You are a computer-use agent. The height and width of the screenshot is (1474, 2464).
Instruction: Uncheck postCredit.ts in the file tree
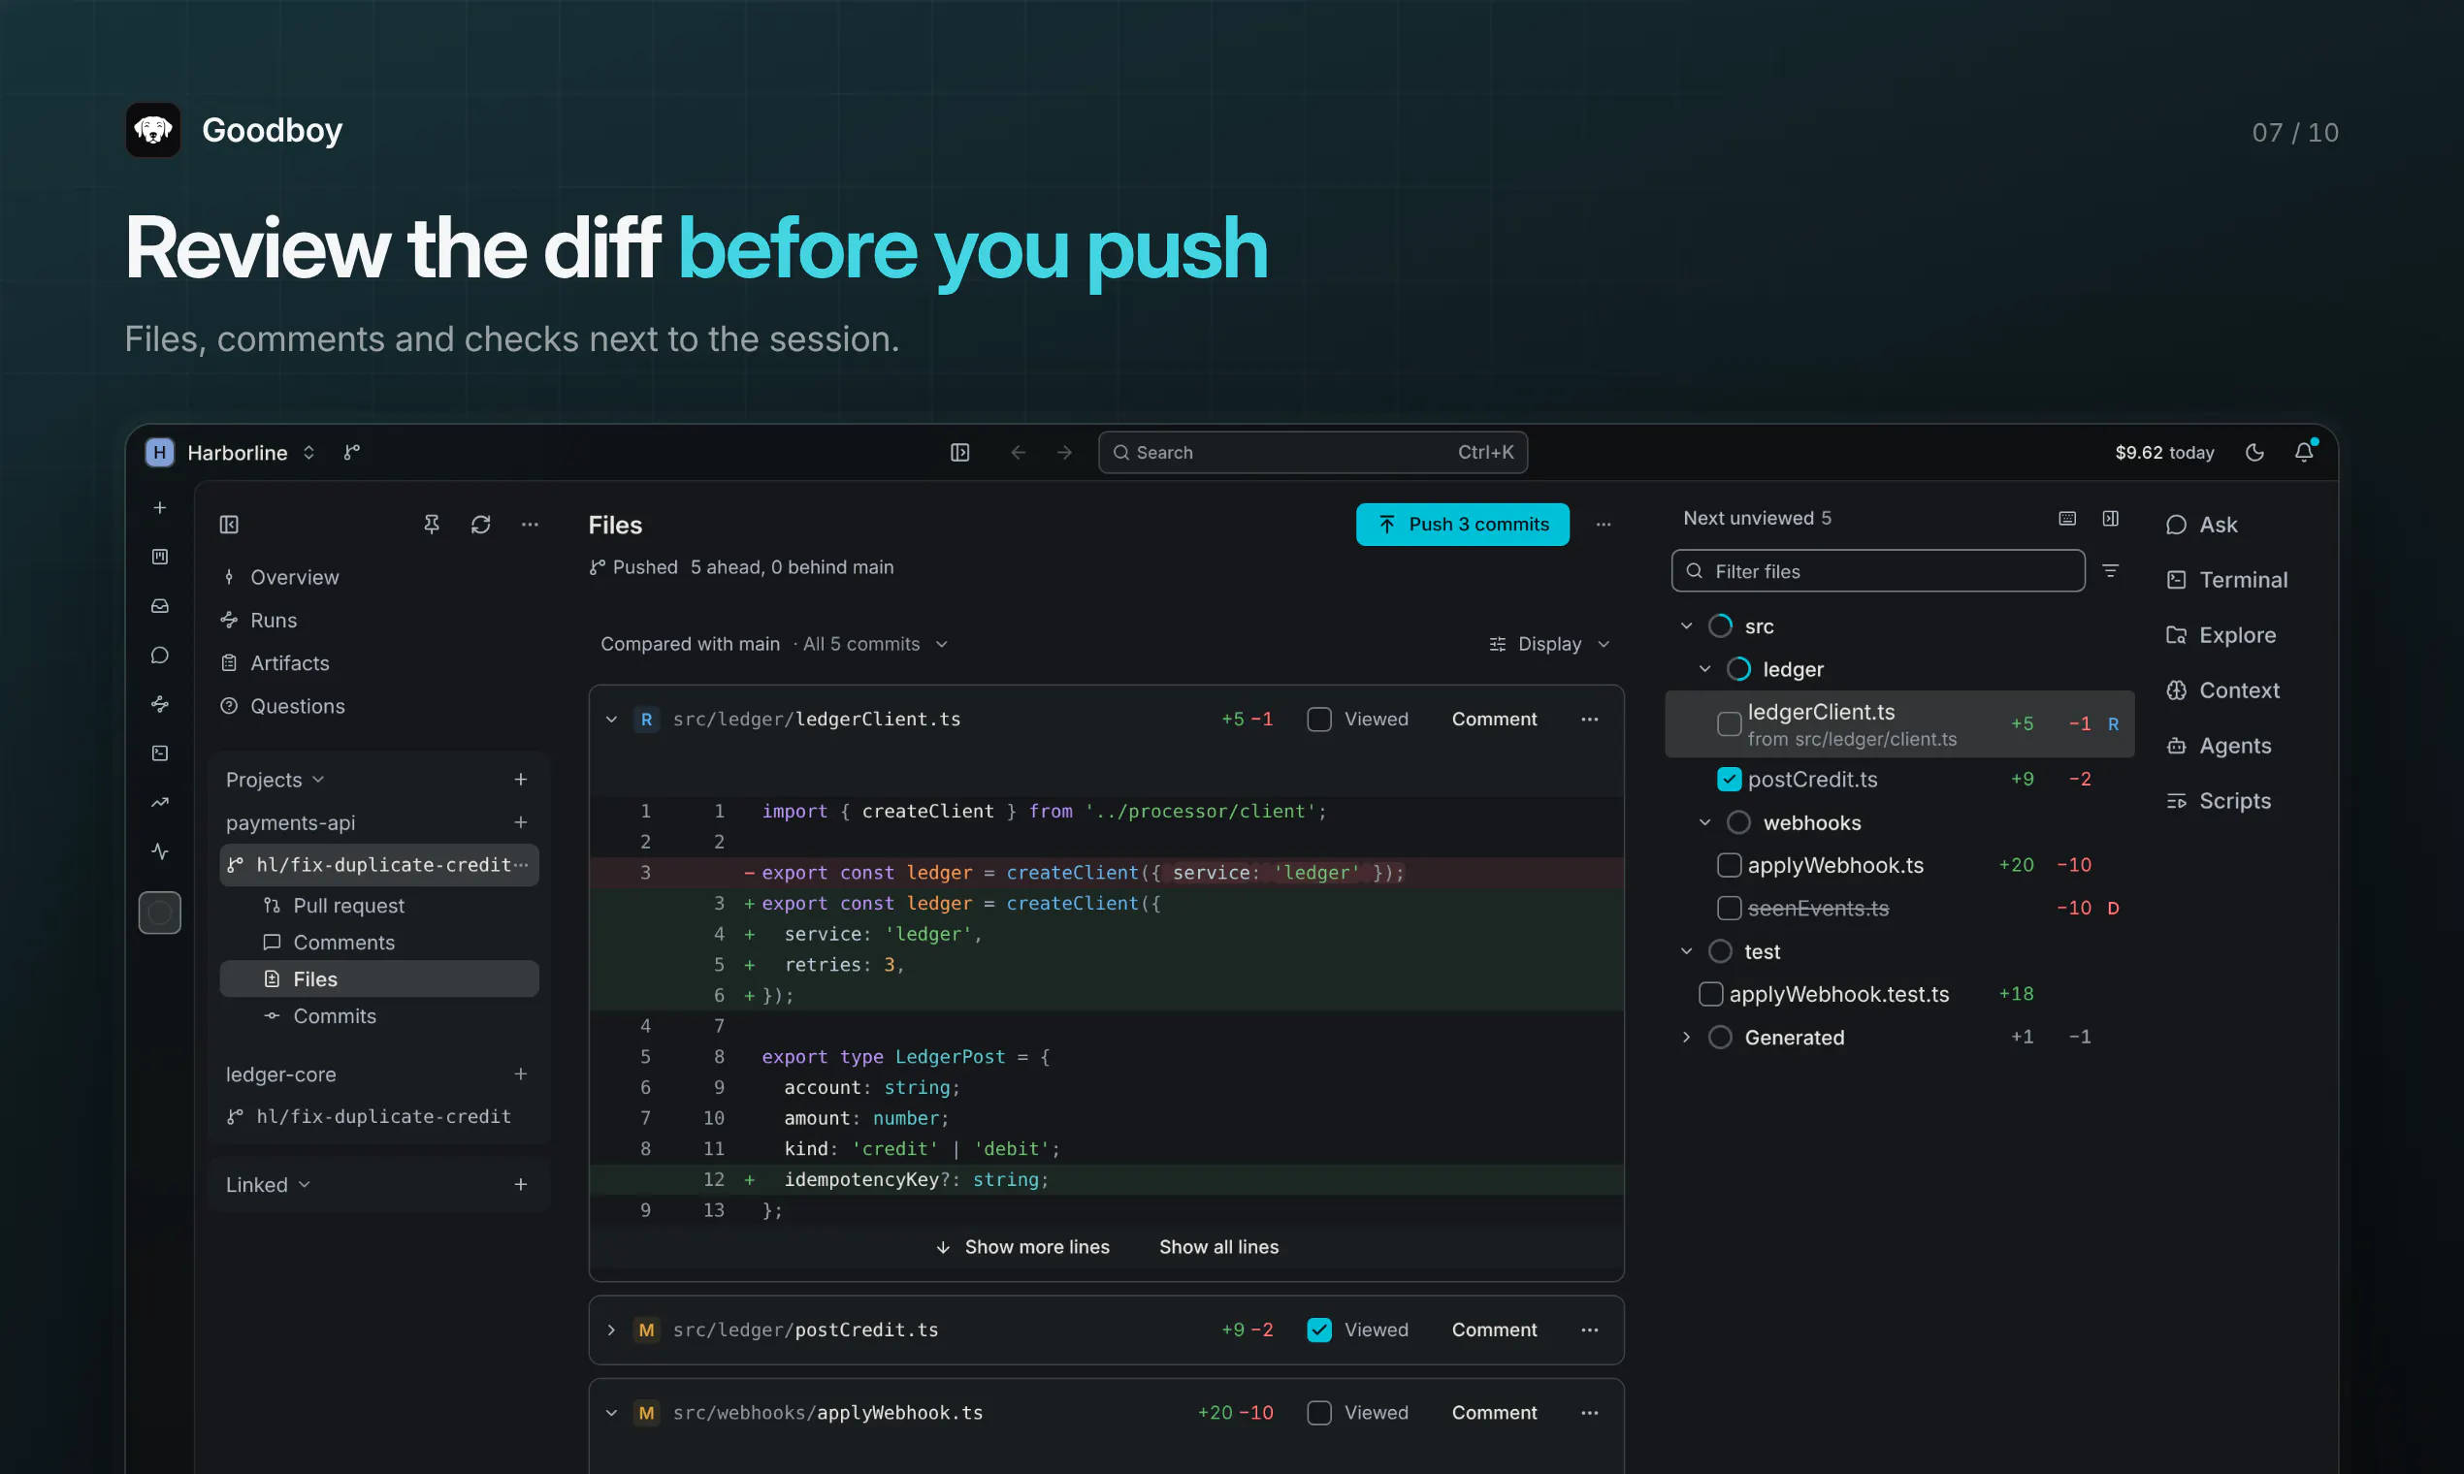coord(1729,779)
